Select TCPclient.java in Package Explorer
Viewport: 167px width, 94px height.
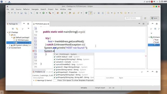23,40
